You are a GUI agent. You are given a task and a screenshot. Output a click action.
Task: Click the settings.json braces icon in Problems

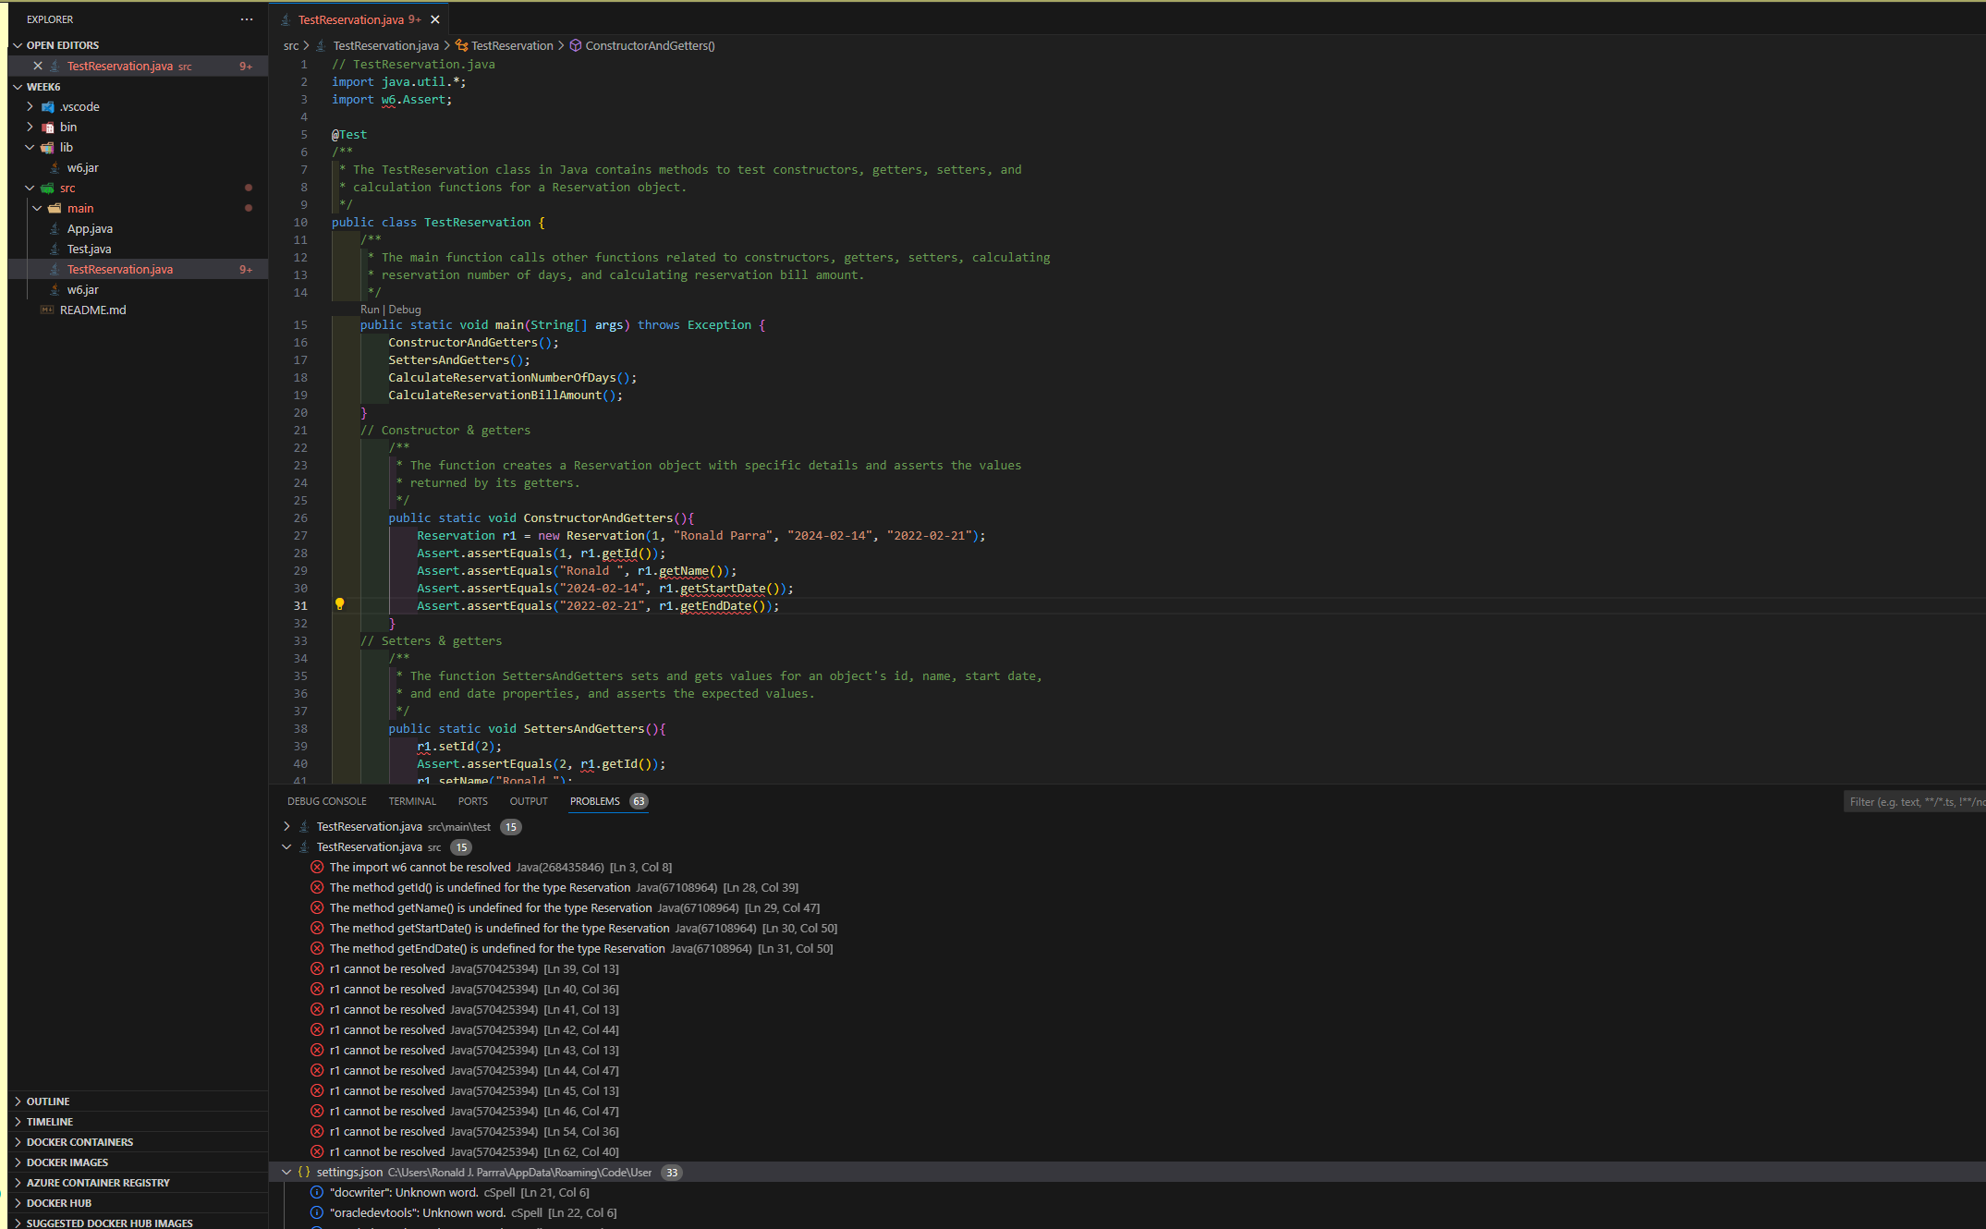pyautogui.click(x=305, y=1172)
